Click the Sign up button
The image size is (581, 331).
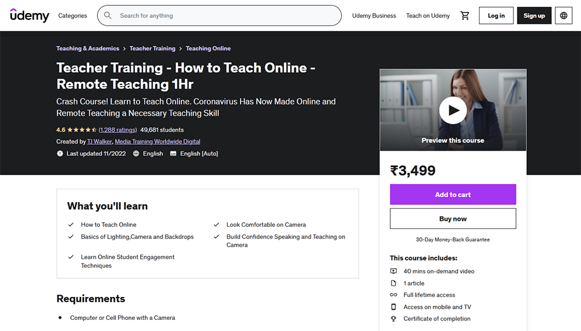[534, 16]
